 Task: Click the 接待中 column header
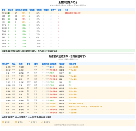pyautogui.click(x=53, y=10)
